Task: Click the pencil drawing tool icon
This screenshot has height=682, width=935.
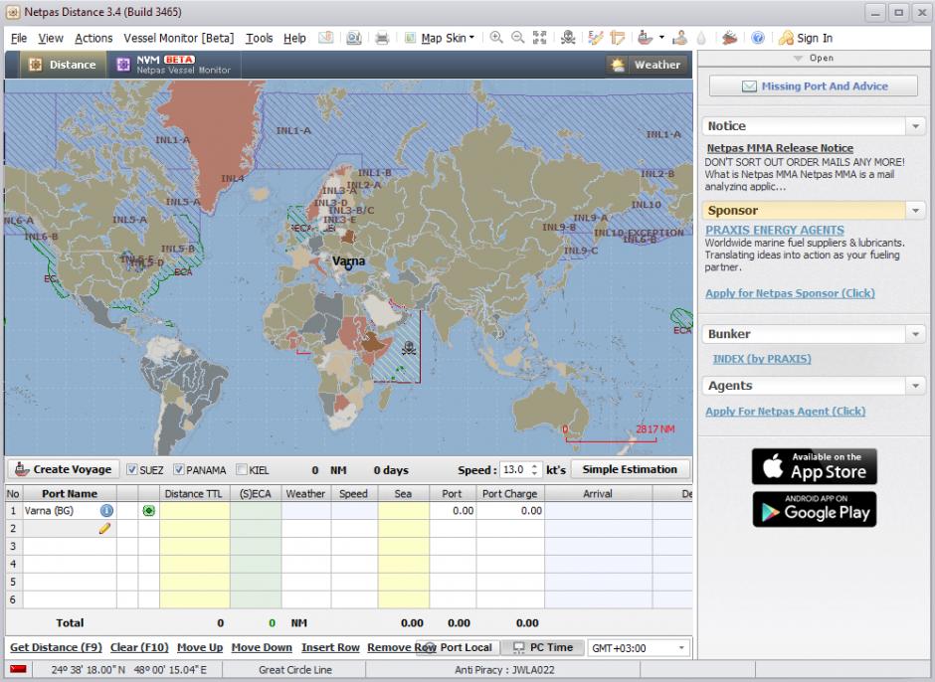Action: coord(595,38)
